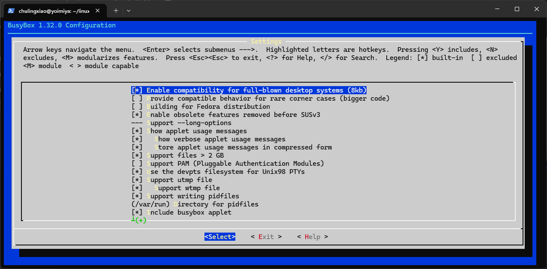Click the Exit button

click(x=266, y=237)
